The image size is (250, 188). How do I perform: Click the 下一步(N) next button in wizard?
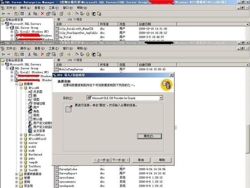click(120, 160)
